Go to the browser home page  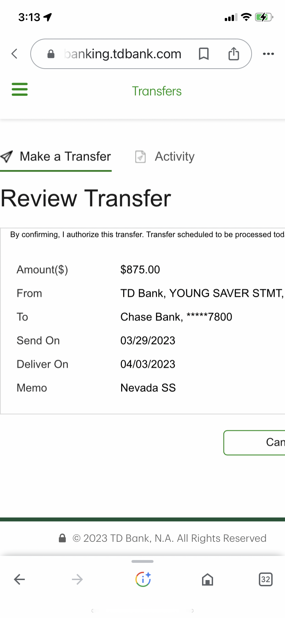click(x=207, y=579)
